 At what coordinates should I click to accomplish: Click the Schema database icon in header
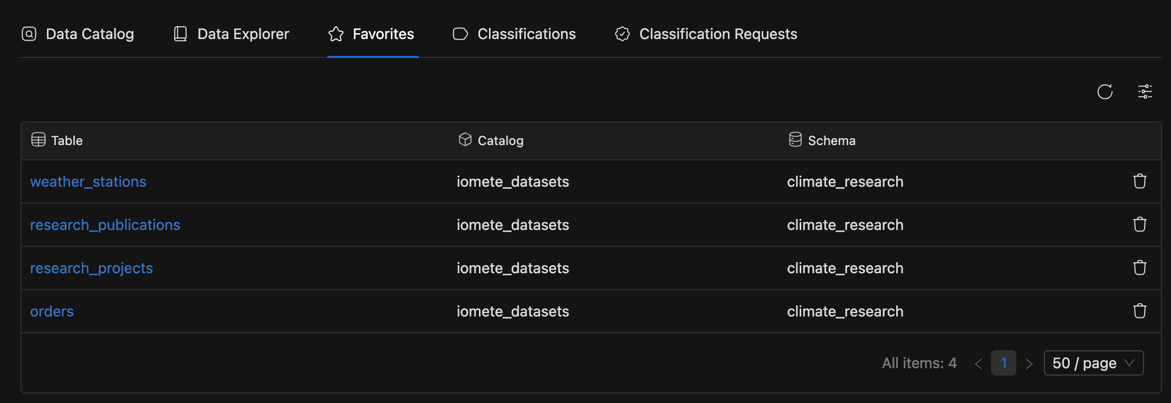794,140
